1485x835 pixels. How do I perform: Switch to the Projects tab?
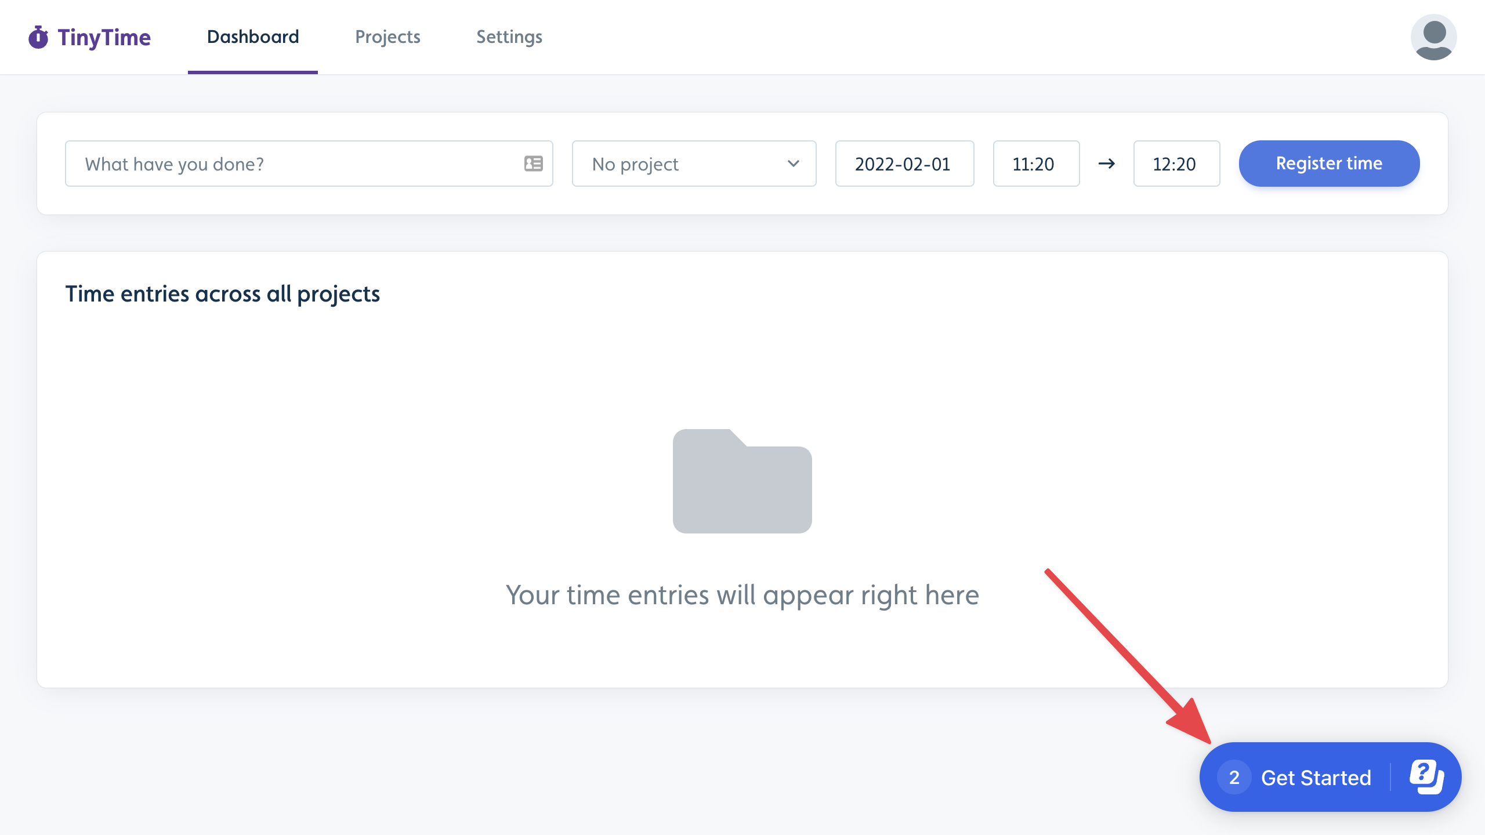387,37
